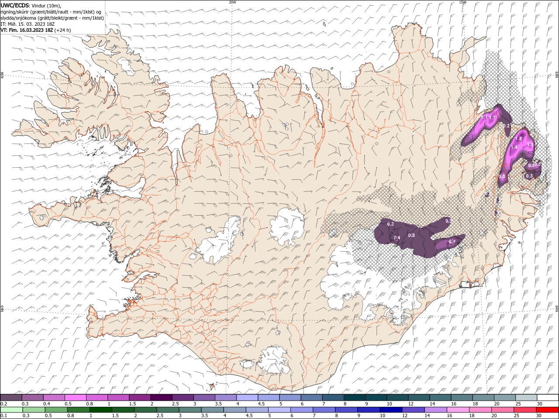The image size is (559, 419).
Task: Choose the light pink swatch labeled 16 in bottom legend row
Action: (457, 409)
